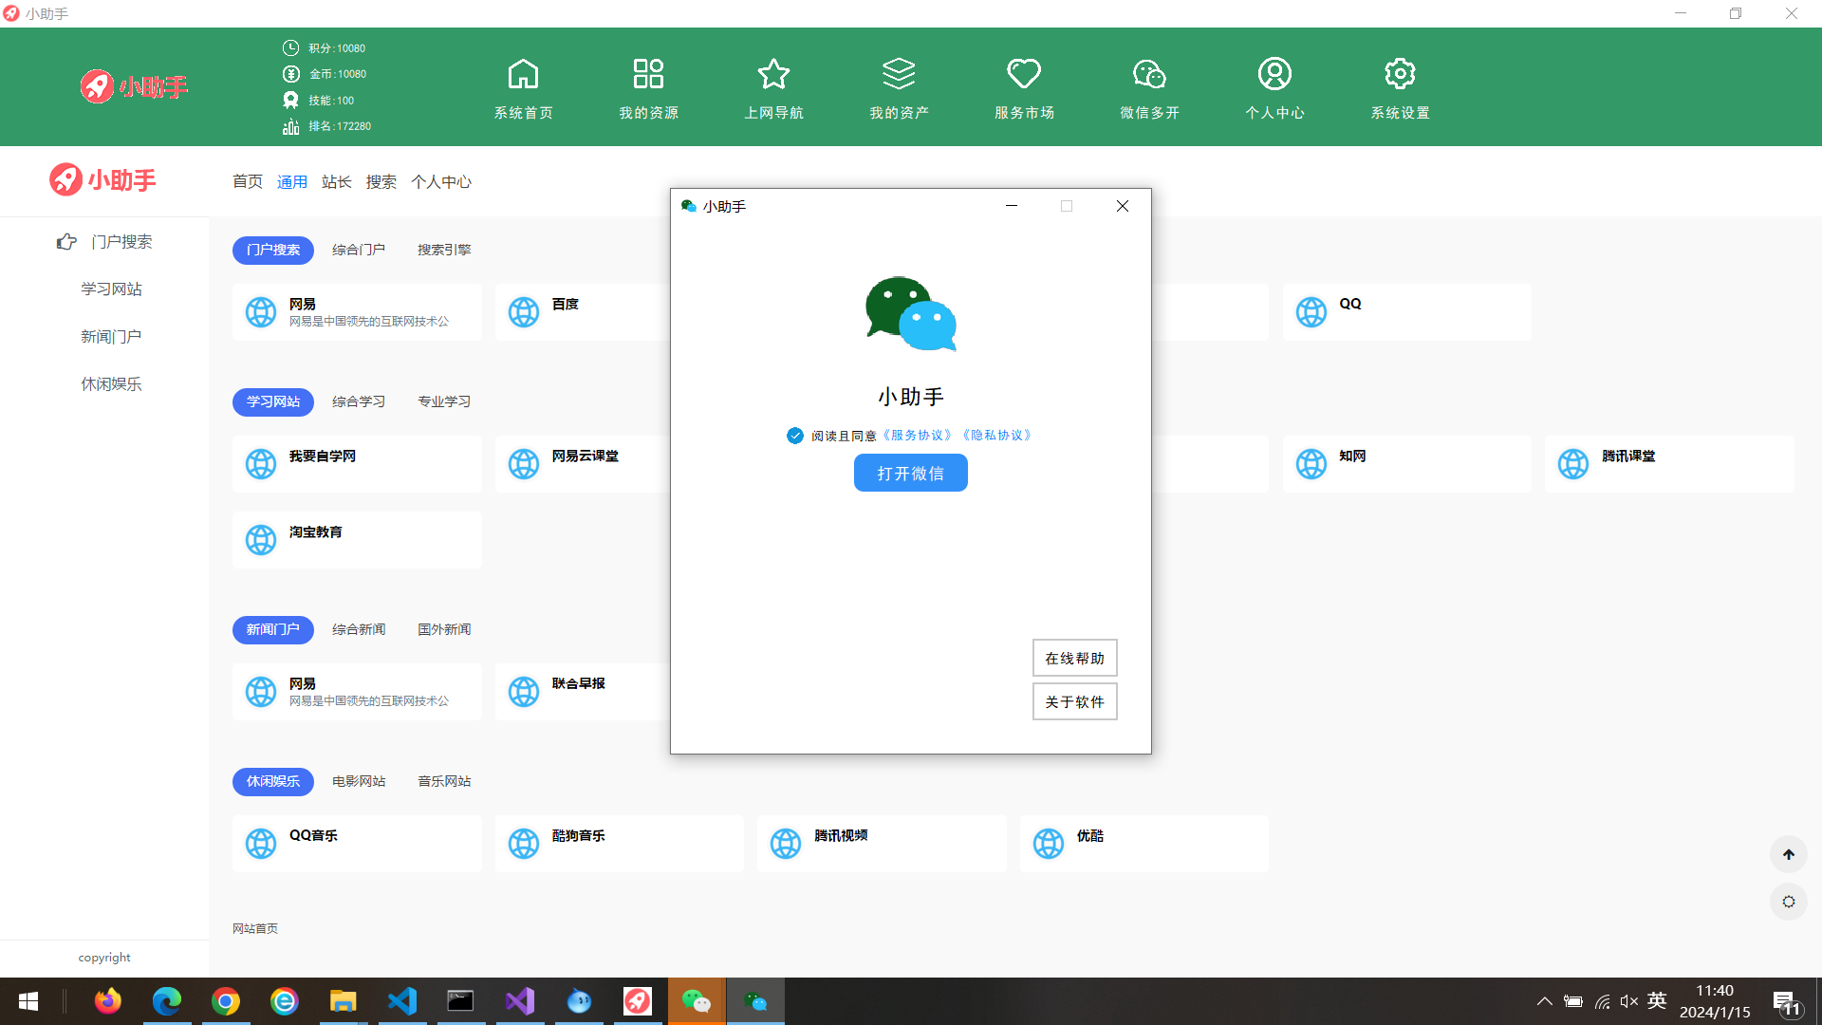1822x1025 pixels.
Task: Open the 我要自学网 site card
Action: pos(357,463)
